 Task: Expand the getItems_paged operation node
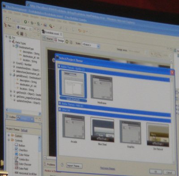[x=11, y=96]
